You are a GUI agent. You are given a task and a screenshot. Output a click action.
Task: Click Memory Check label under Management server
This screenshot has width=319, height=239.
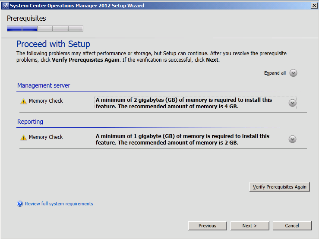pos(46,101)
